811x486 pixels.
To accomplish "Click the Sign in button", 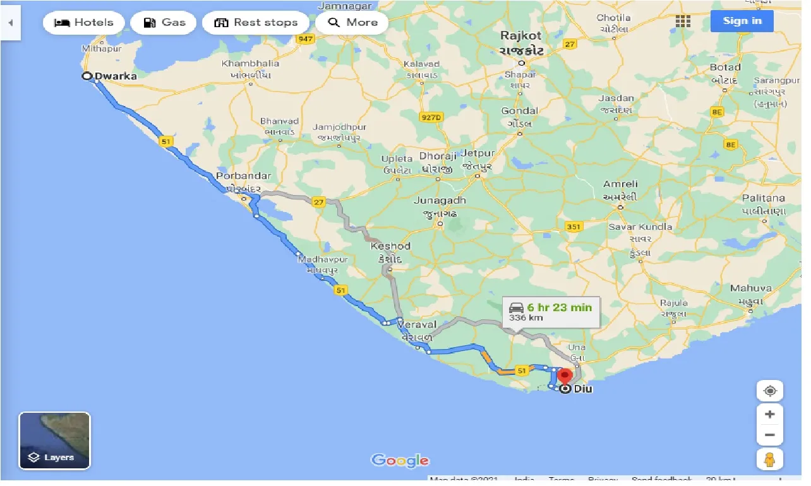I will 742,20.
